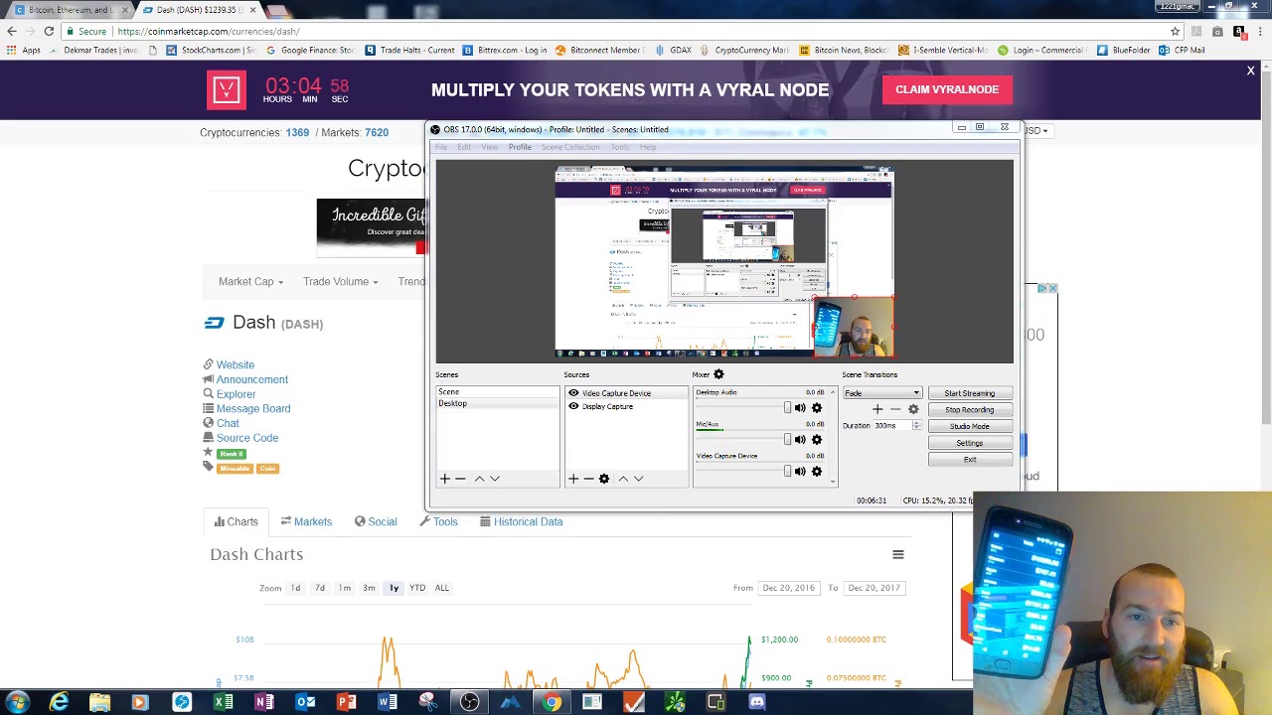Screen dimensions: 1272x715
Task: Enable Studio Mode in OBS
Action: click(x=970, y=427)
